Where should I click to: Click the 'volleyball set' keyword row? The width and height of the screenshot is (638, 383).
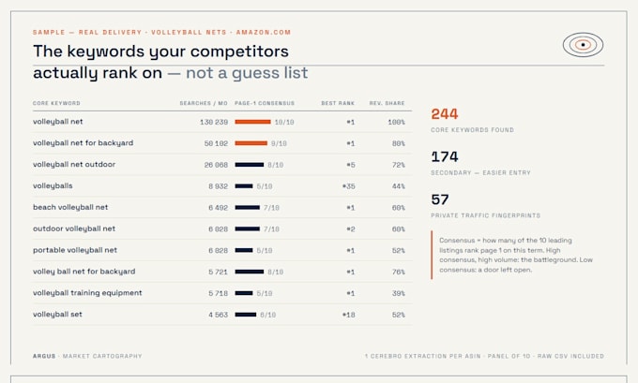click(x=222, y=315)
